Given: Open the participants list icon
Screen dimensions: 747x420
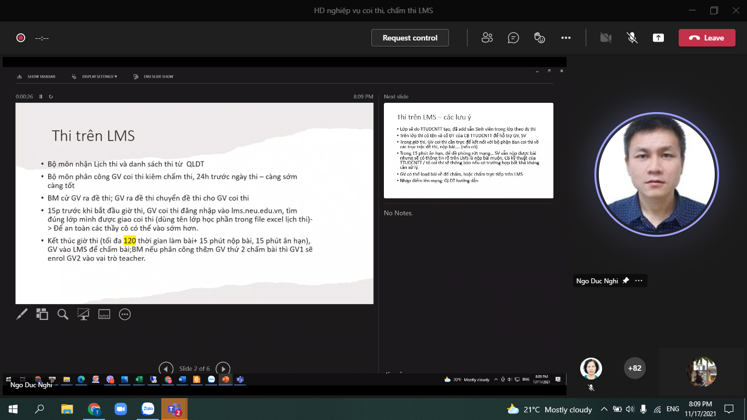Looking at the screenshot, I should (487, 38).
